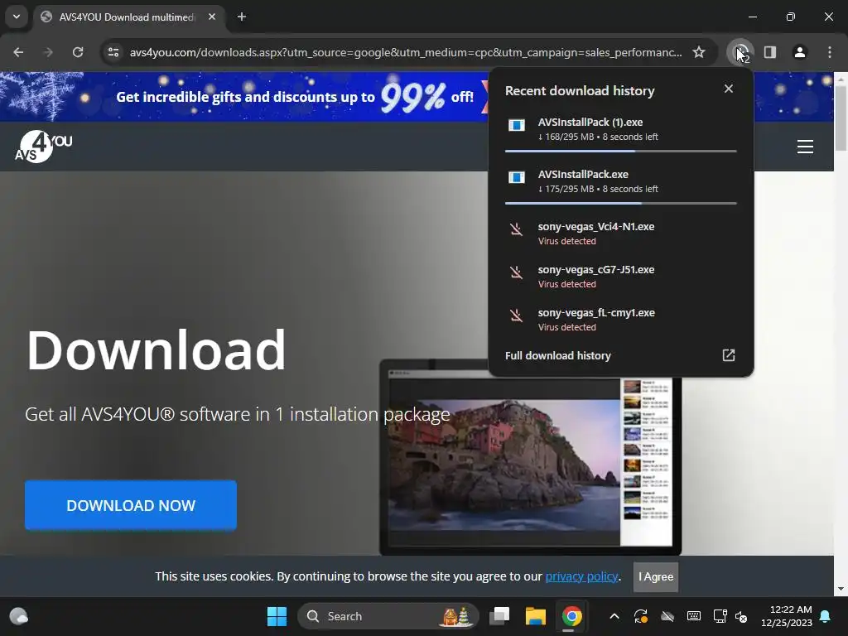Screen dimensions: 848x636
Task: Click I Agree on the cookie notice
Action: [x=656, y=577]
